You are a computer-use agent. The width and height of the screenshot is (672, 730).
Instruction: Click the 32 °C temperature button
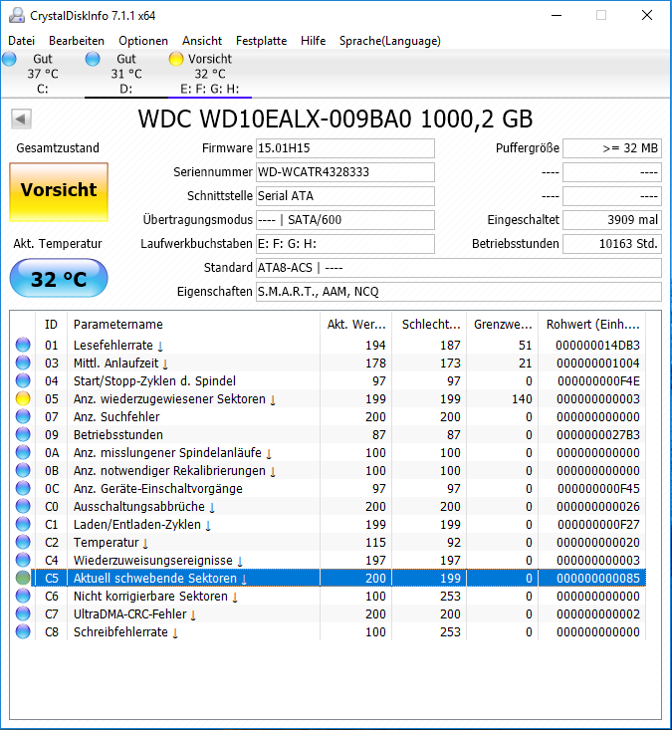[59, 279]
